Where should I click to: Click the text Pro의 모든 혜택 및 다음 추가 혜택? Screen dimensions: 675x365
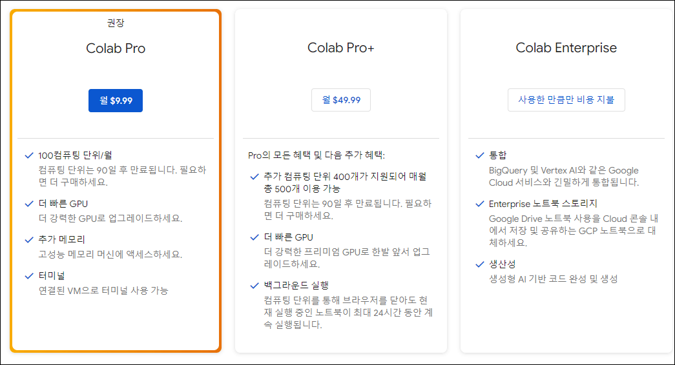[317, 155]
